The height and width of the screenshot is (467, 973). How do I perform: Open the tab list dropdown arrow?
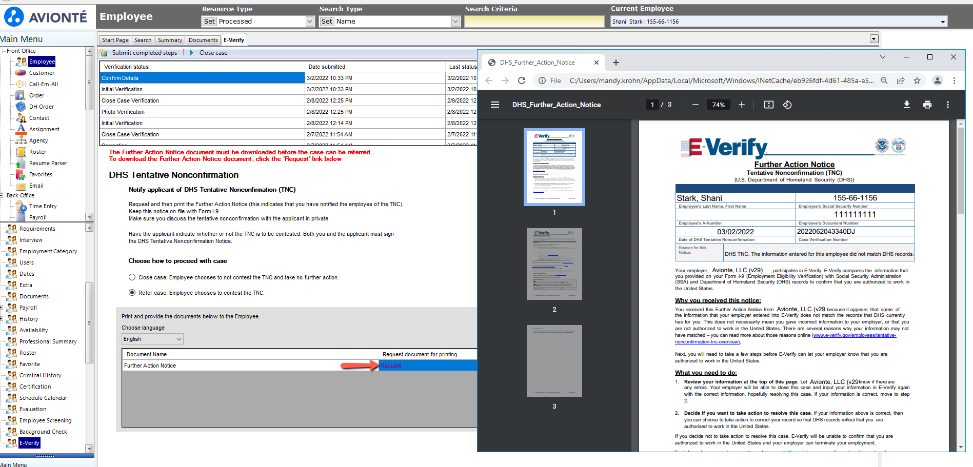tap(874, 39)
